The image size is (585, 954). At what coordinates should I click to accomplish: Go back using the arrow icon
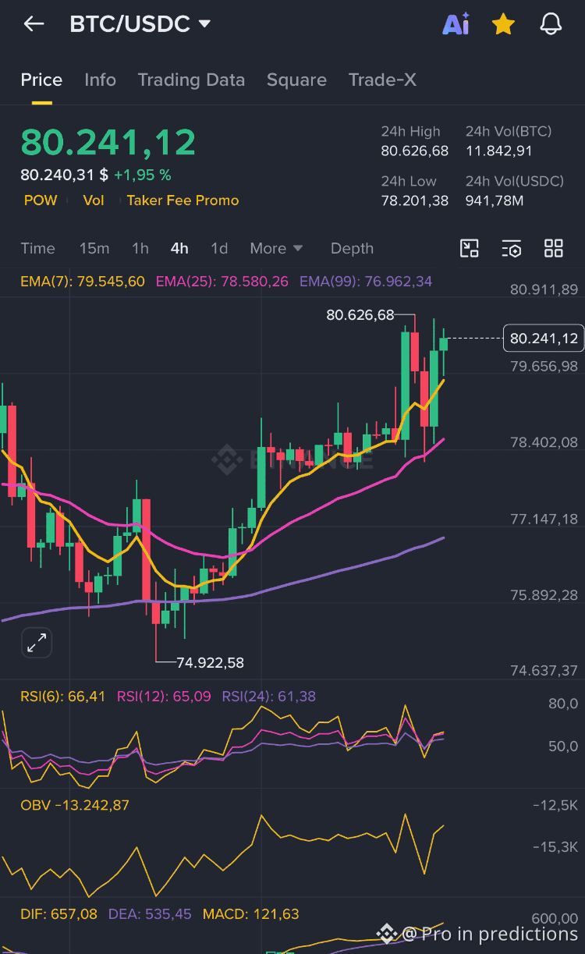click(34, 24)
